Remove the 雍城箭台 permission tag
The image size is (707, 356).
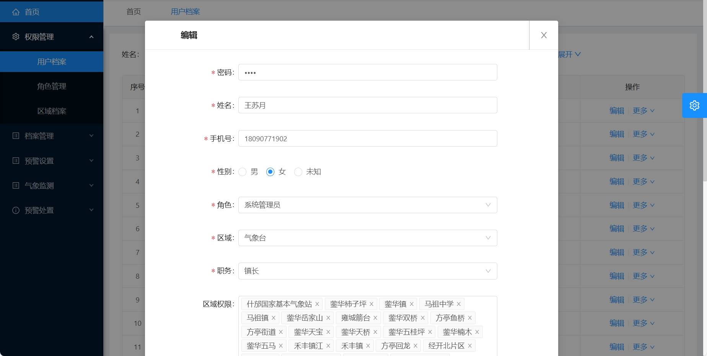click(x=375, y=318)
